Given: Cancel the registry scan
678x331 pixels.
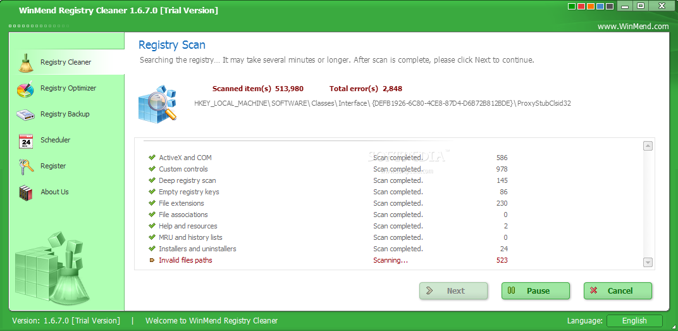Looking at the screenshot, I should pos(618,290).
